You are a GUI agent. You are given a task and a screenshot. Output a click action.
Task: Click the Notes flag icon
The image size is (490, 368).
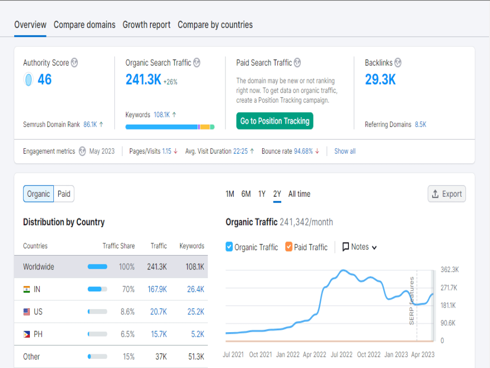(345, 247)
